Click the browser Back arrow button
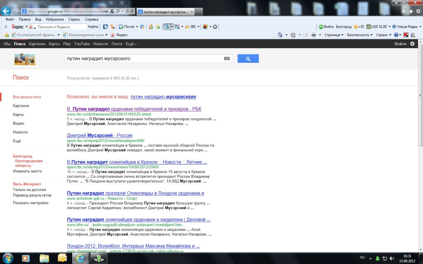The width and height of the screenshot is (423, 264). click(x=6, y=11)
